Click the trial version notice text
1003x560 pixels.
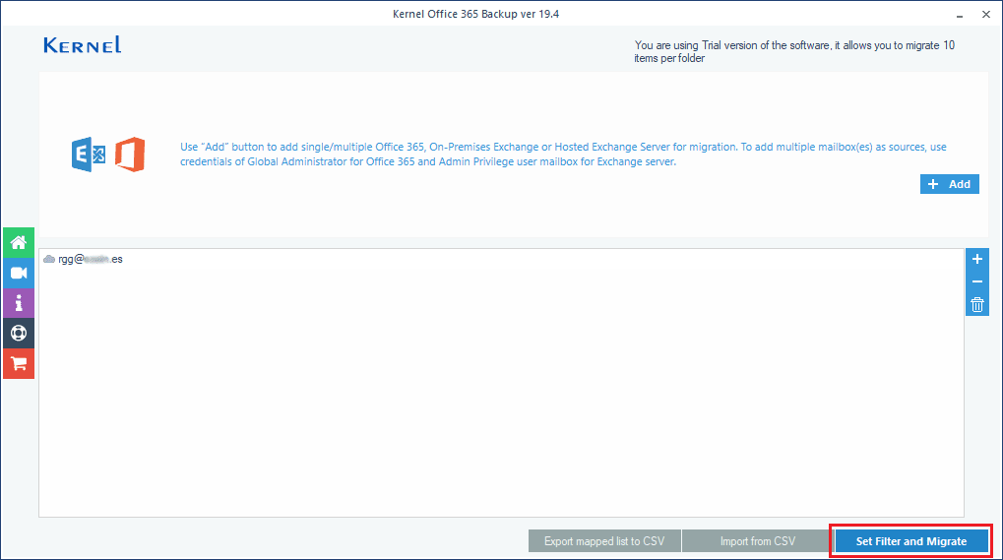click(794, 52)
